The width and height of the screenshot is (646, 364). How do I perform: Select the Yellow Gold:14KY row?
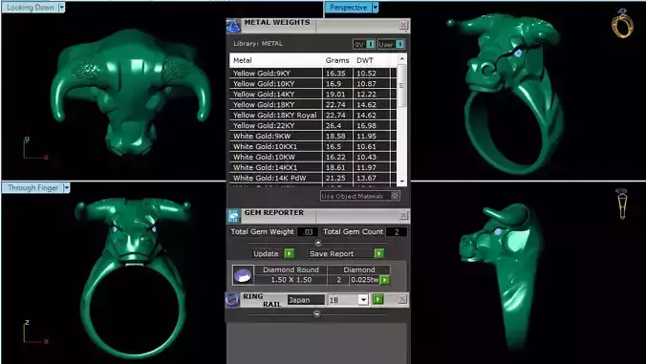click(x=313, y=95)
